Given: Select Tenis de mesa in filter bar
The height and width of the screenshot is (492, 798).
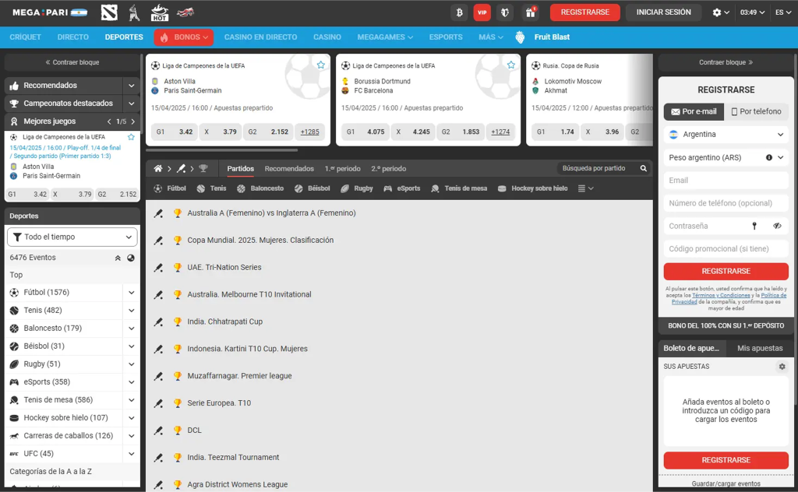Looking at the screenshot, I should click(459, 188).
